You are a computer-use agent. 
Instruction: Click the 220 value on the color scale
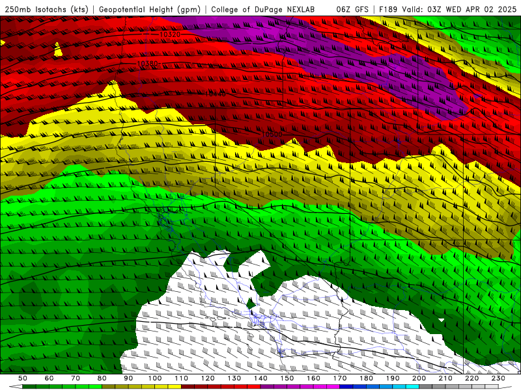(x=472, y=378)
